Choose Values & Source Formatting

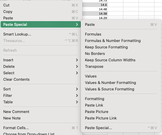(x=121, y=89)
